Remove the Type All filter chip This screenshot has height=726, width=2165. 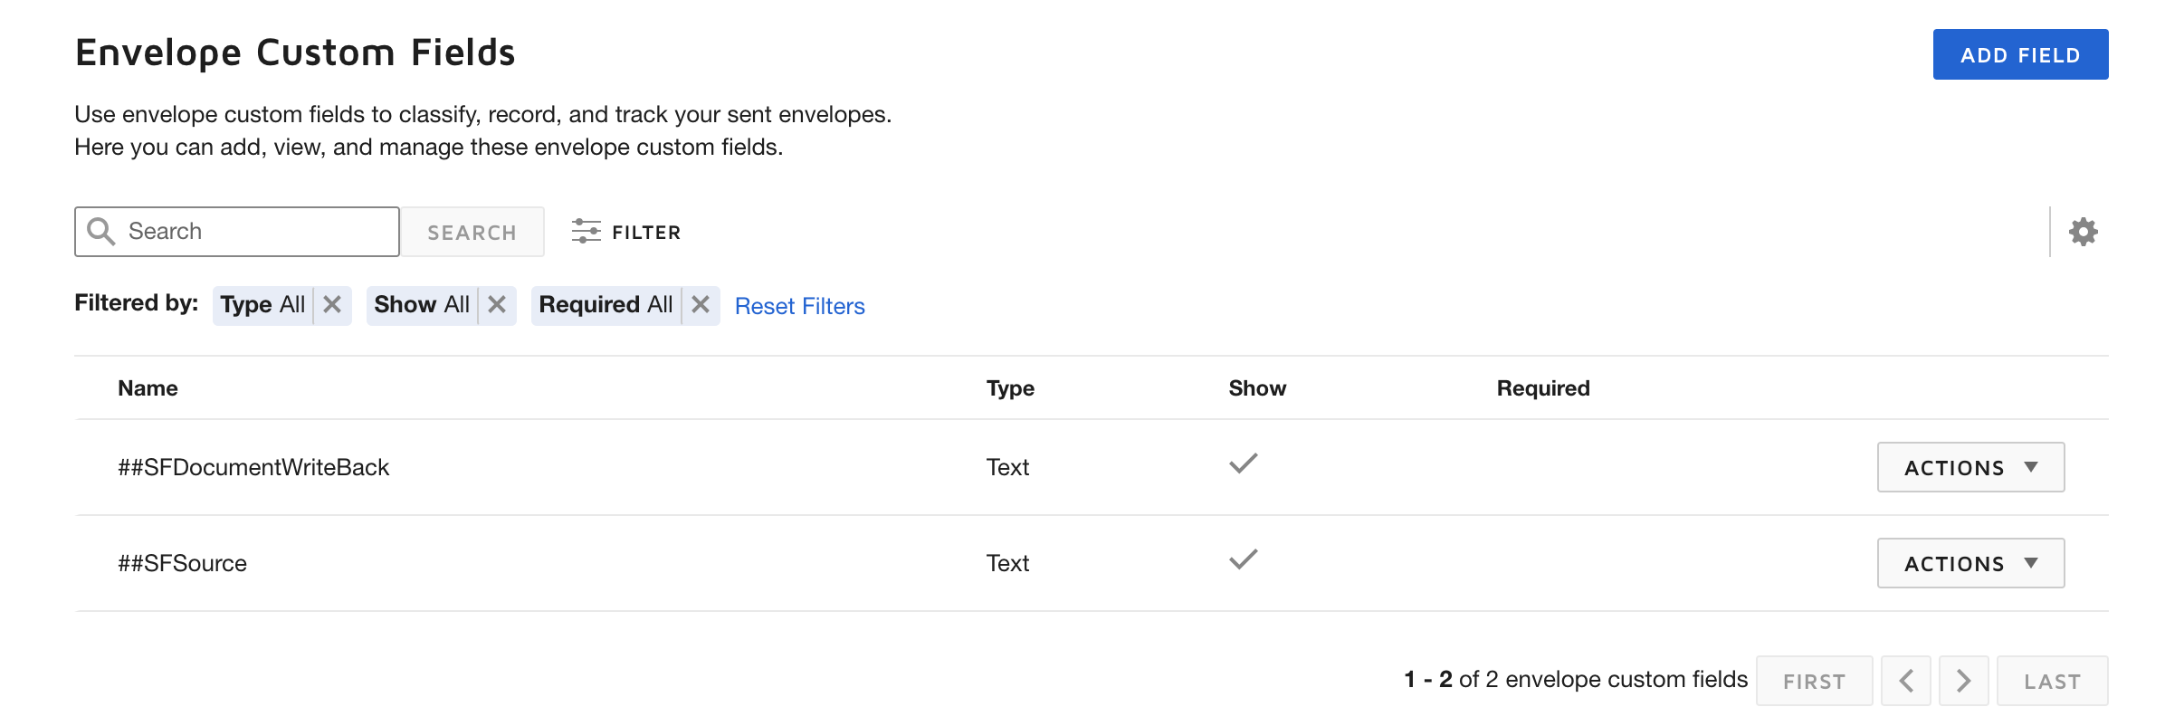(x=332, y=305)
